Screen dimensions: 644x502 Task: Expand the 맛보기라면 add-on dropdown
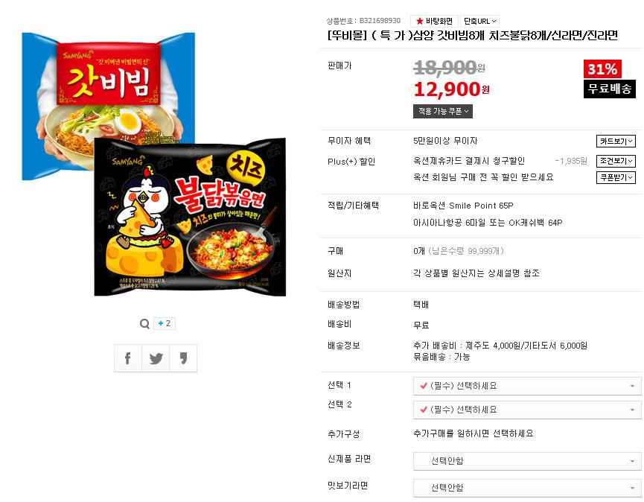pos(527,488)
